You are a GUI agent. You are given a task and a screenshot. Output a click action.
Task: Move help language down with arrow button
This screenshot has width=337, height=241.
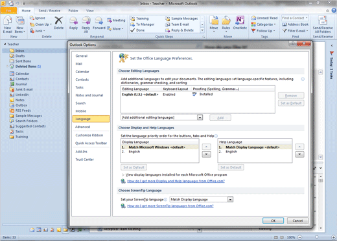click(x=299, y=154)
